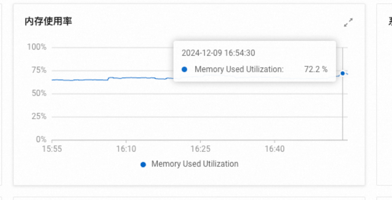Click the 0% y-axis label
This screenshot has height=200, width=392.
tap(41, 139)
